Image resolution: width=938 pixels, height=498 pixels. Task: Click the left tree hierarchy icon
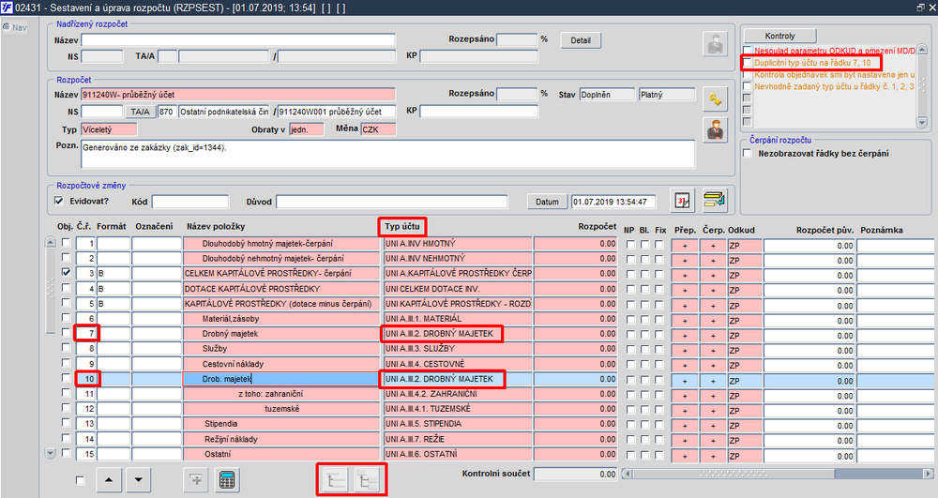336,480
